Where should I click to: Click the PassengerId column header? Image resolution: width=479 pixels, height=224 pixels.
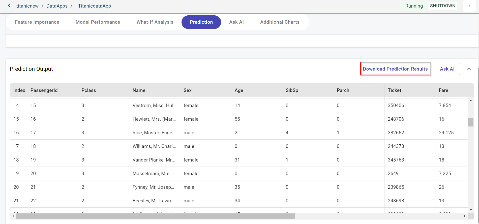coord(44,90)
